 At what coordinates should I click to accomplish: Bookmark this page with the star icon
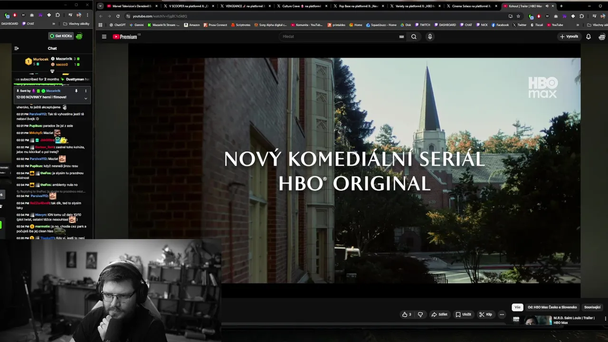tap(518, 16)
